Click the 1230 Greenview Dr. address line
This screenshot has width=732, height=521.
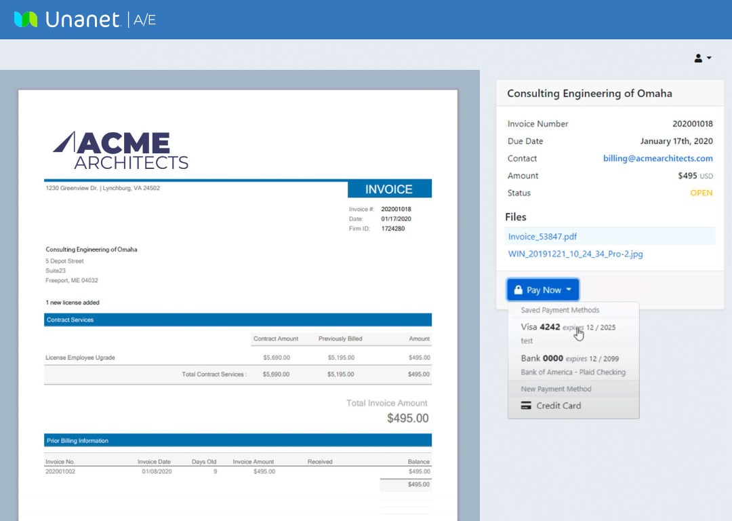tap(103, 188)
